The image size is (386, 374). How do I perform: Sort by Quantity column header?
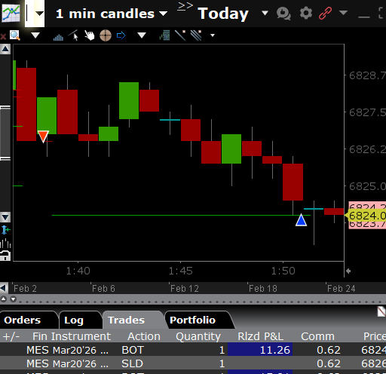tap(198, 336)
